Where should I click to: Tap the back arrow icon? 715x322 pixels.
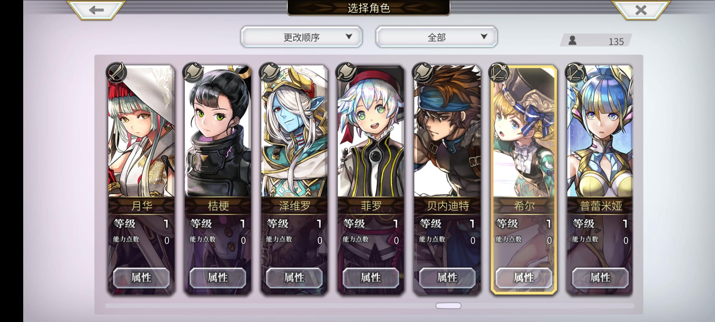click(96, 10)
